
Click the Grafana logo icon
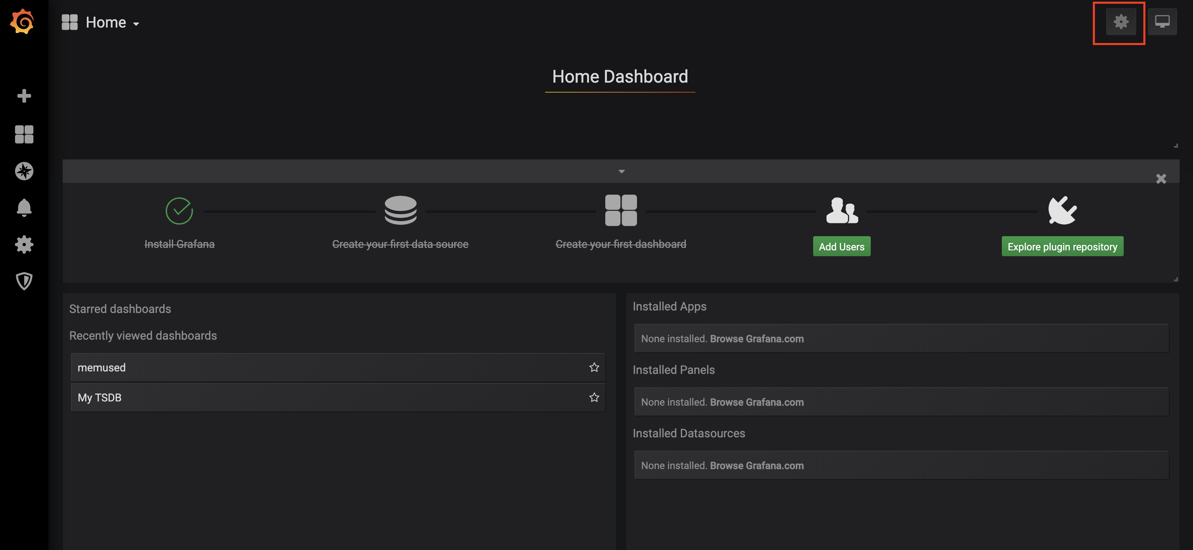24,22
